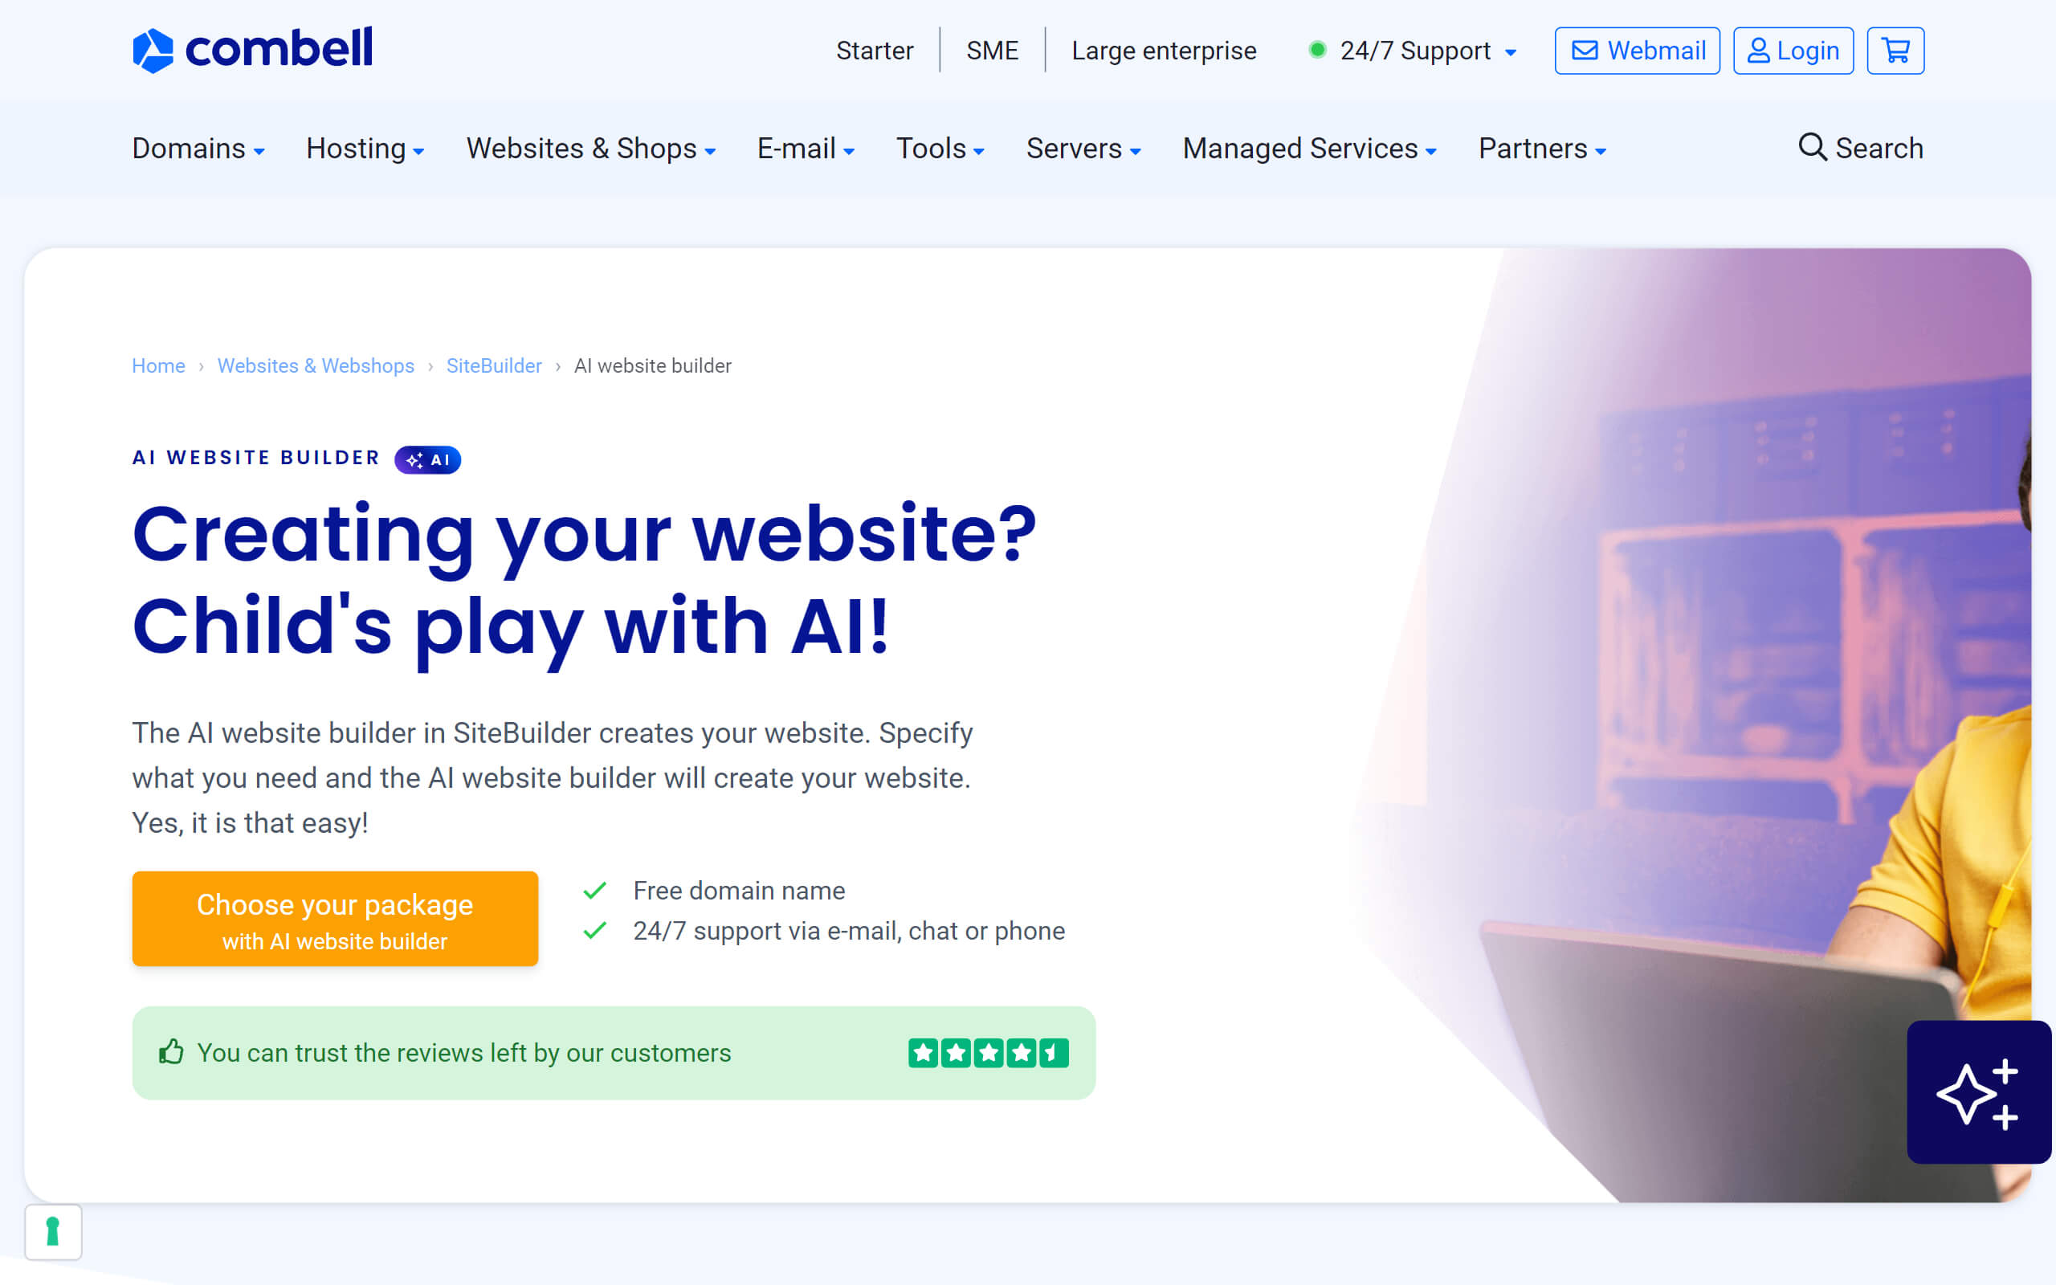Screen dimensions: 2056x1285
Task: Toggle the Partners dropdown menu
Action: (1547, 146)
